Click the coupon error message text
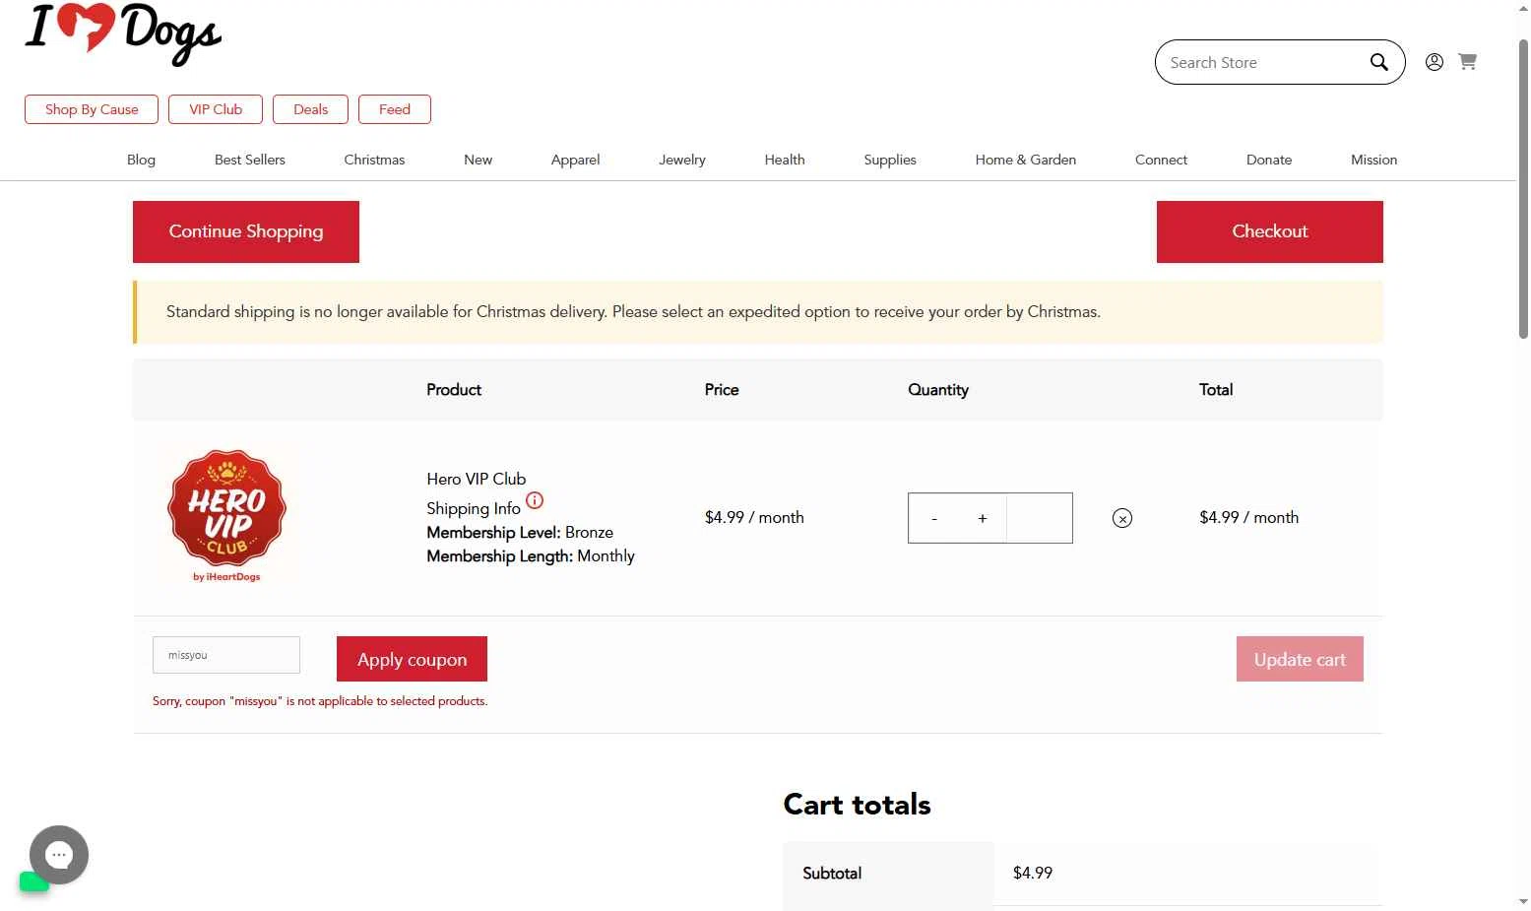Viewport: 1531px width, 911px height. click(x=320, y=701)
